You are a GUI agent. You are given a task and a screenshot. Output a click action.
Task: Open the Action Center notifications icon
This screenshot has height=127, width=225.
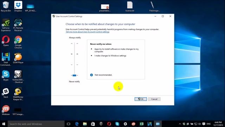[204, 124]
